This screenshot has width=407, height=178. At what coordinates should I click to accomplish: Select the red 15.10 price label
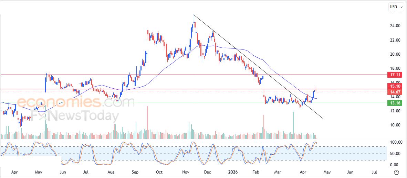[393, 86]
